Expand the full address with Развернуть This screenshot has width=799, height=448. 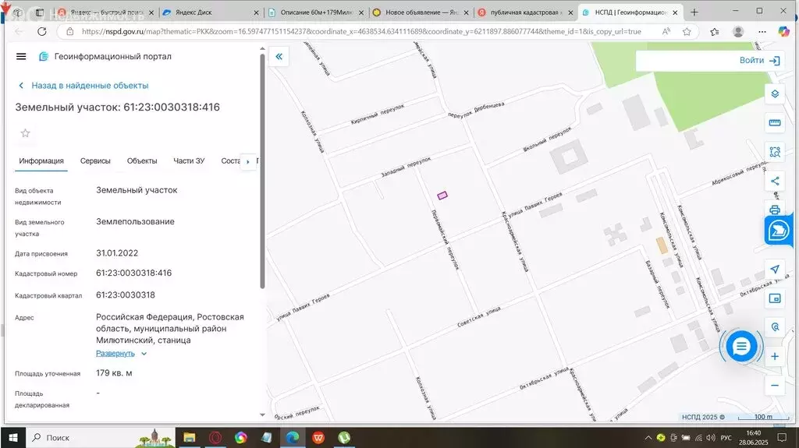[121, 353]
